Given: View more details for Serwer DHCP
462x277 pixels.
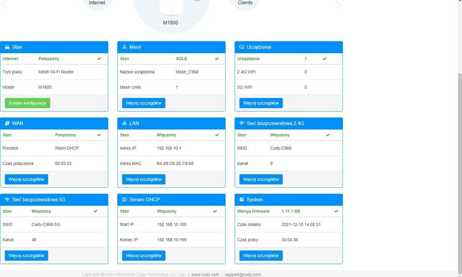Looking at the screenshot, I should (x=143, y=256).
